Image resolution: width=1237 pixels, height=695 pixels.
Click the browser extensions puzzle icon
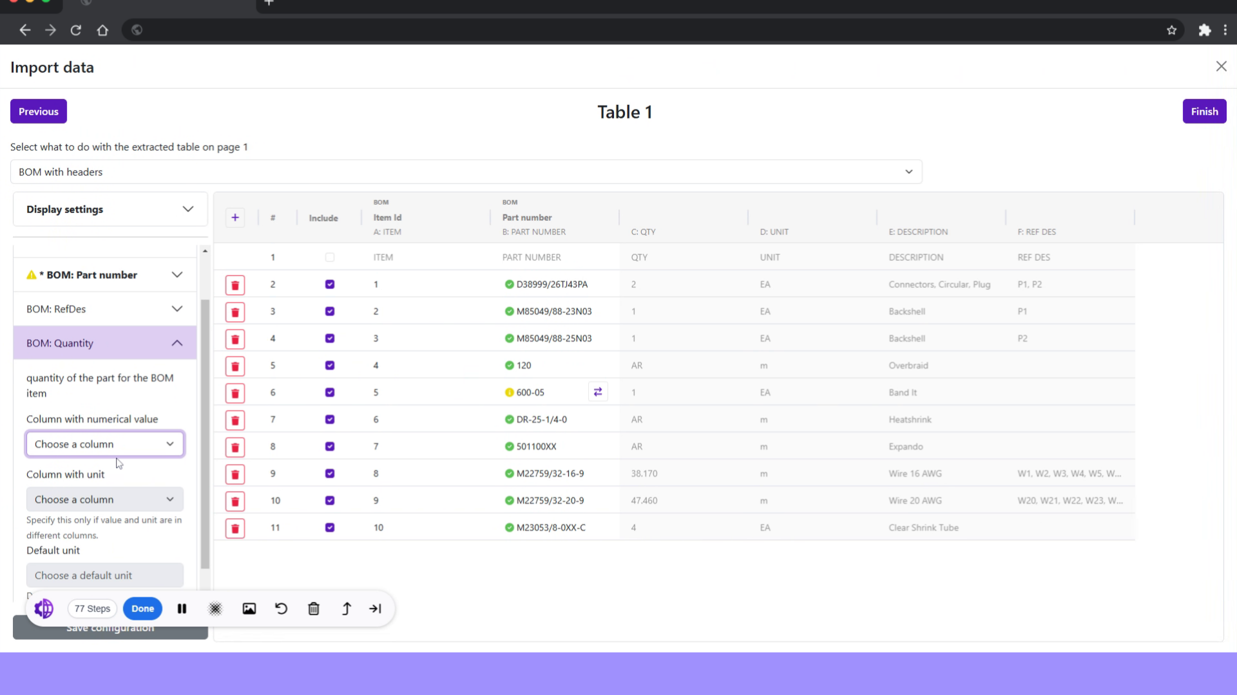[1205, 30]
